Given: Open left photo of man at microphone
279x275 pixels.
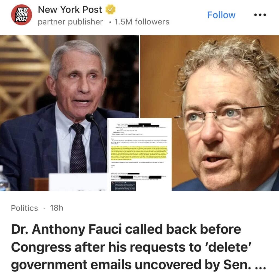Looking at the screenshot, I should [x=69, y=113].
